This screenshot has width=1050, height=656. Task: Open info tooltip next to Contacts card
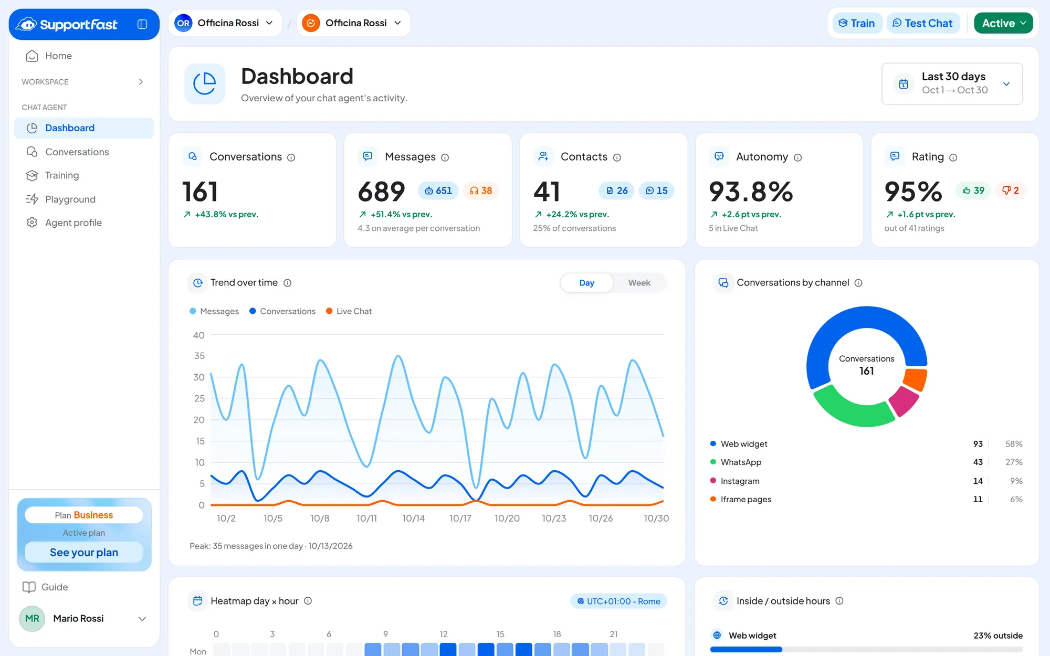pos(617,157)
